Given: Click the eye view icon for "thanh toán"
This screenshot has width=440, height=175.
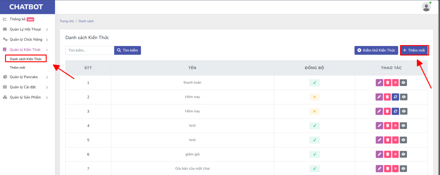Looking at the screenshot, I should click(x=403, y=83).
